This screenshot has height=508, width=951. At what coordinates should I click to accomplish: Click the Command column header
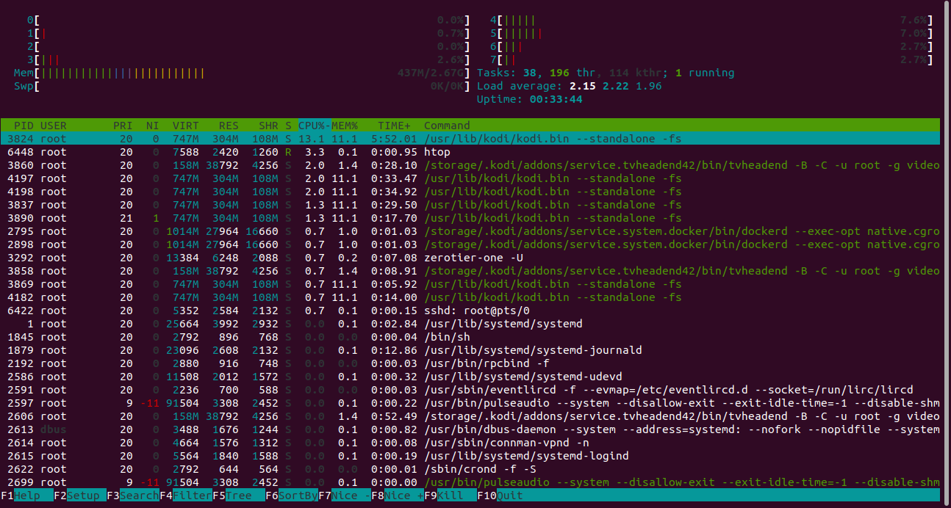click(x=446, y=126)
